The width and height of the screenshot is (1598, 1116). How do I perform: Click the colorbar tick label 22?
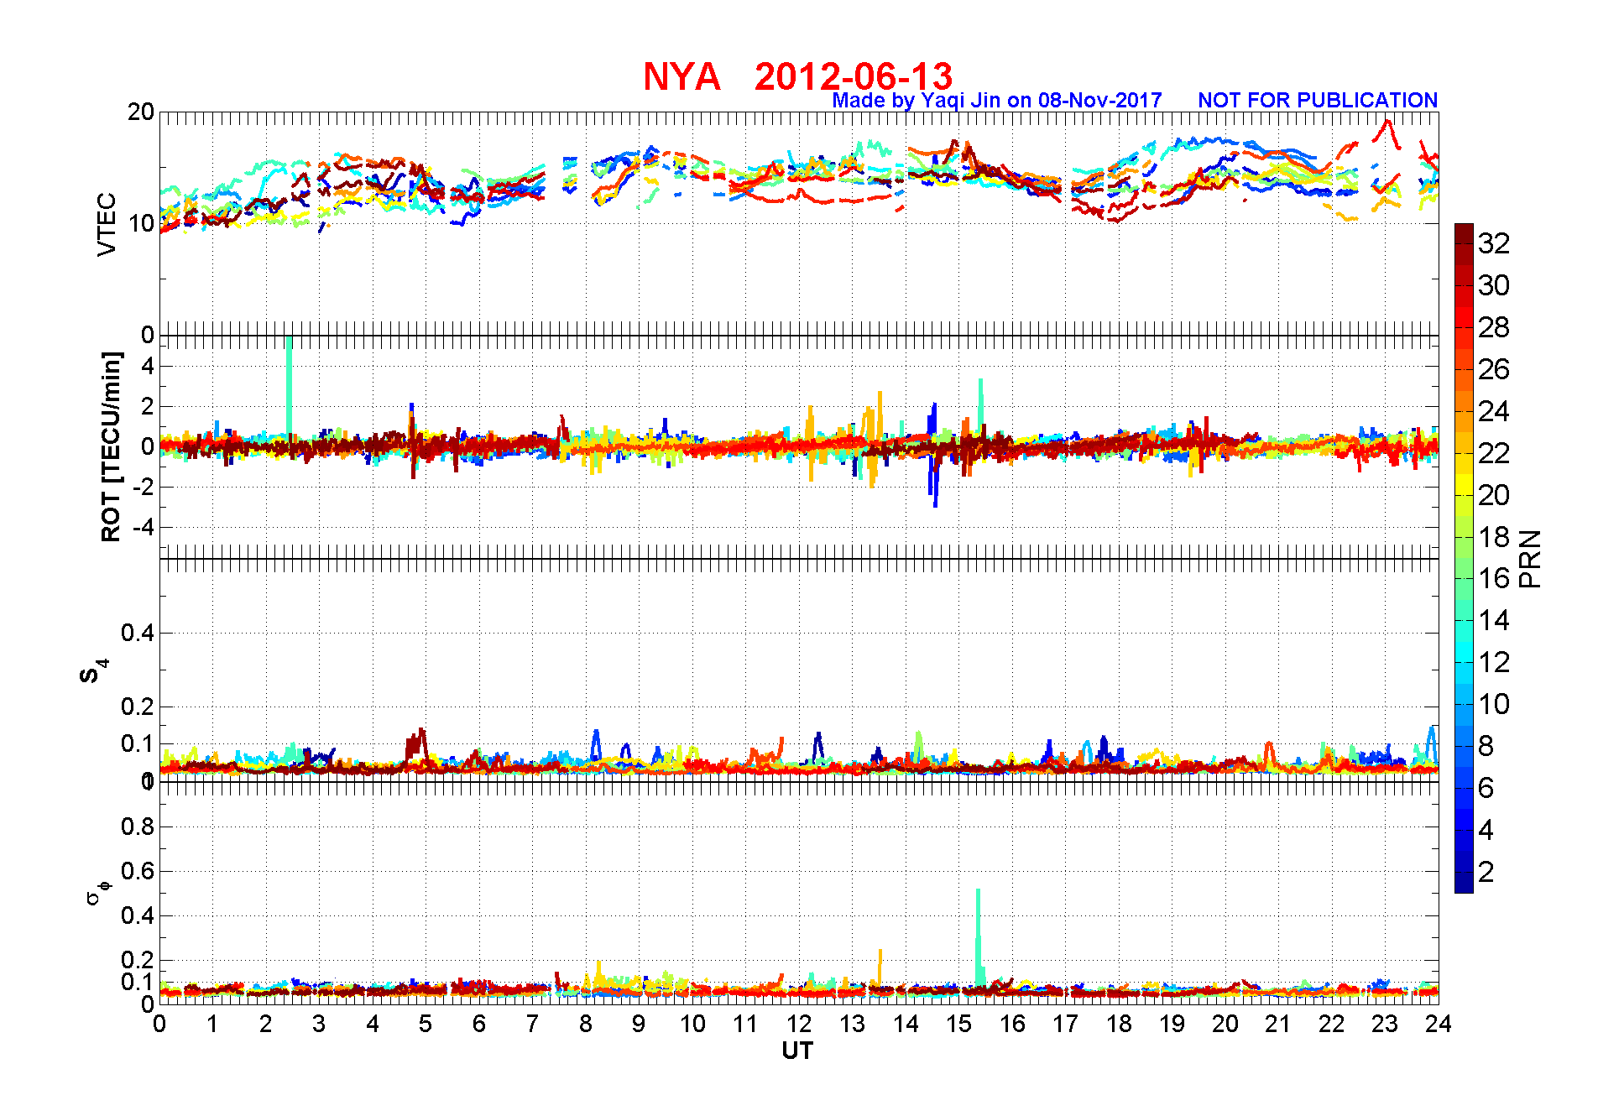pos(1494,453)
